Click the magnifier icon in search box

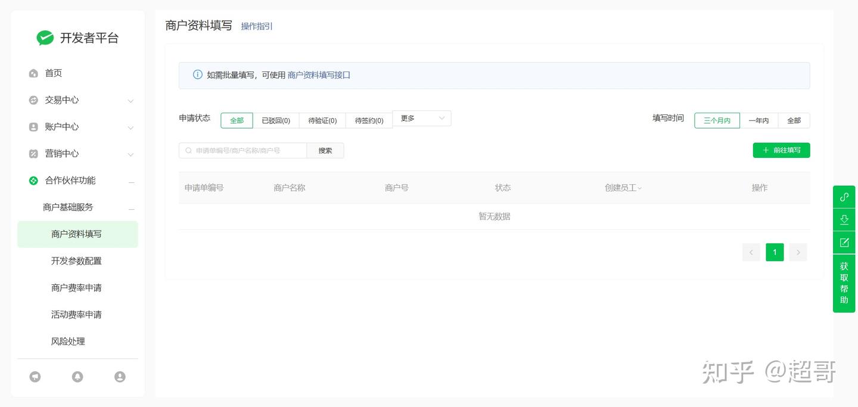[189, 151]
